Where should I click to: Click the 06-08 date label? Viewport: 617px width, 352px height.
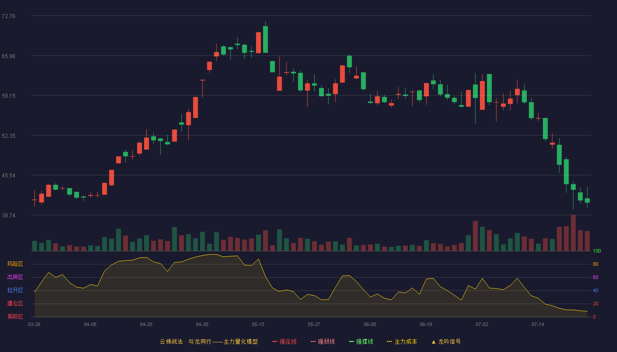pos(370,324)
